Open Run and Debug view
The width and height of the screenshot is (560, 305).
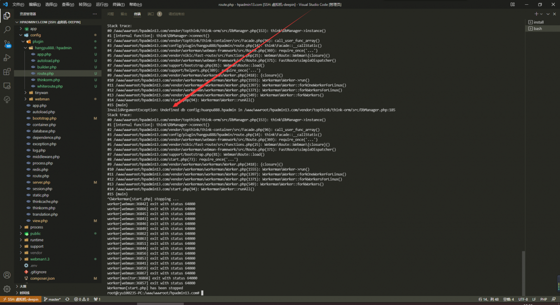[7, 58]
